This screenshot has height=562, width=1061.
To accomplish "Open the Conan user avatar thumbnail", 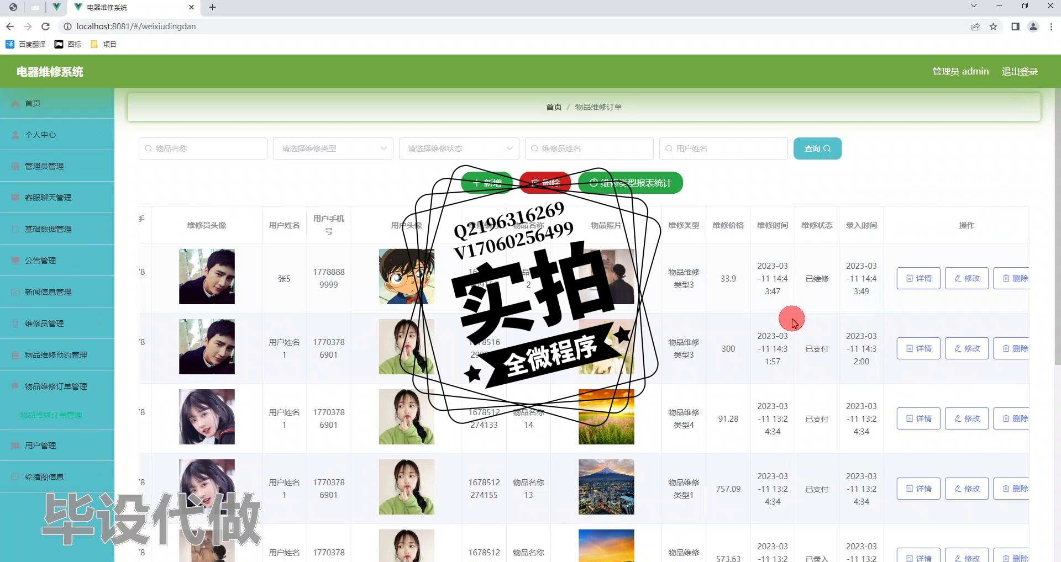I will coord(407,277).
